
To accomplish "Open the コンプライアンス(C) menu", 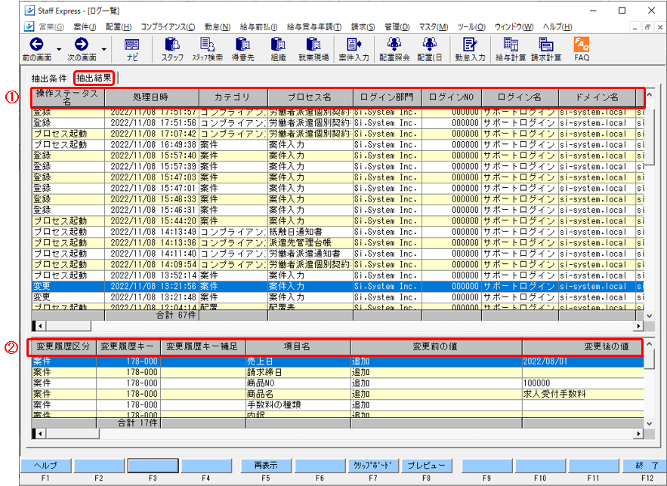I will 168,26.
